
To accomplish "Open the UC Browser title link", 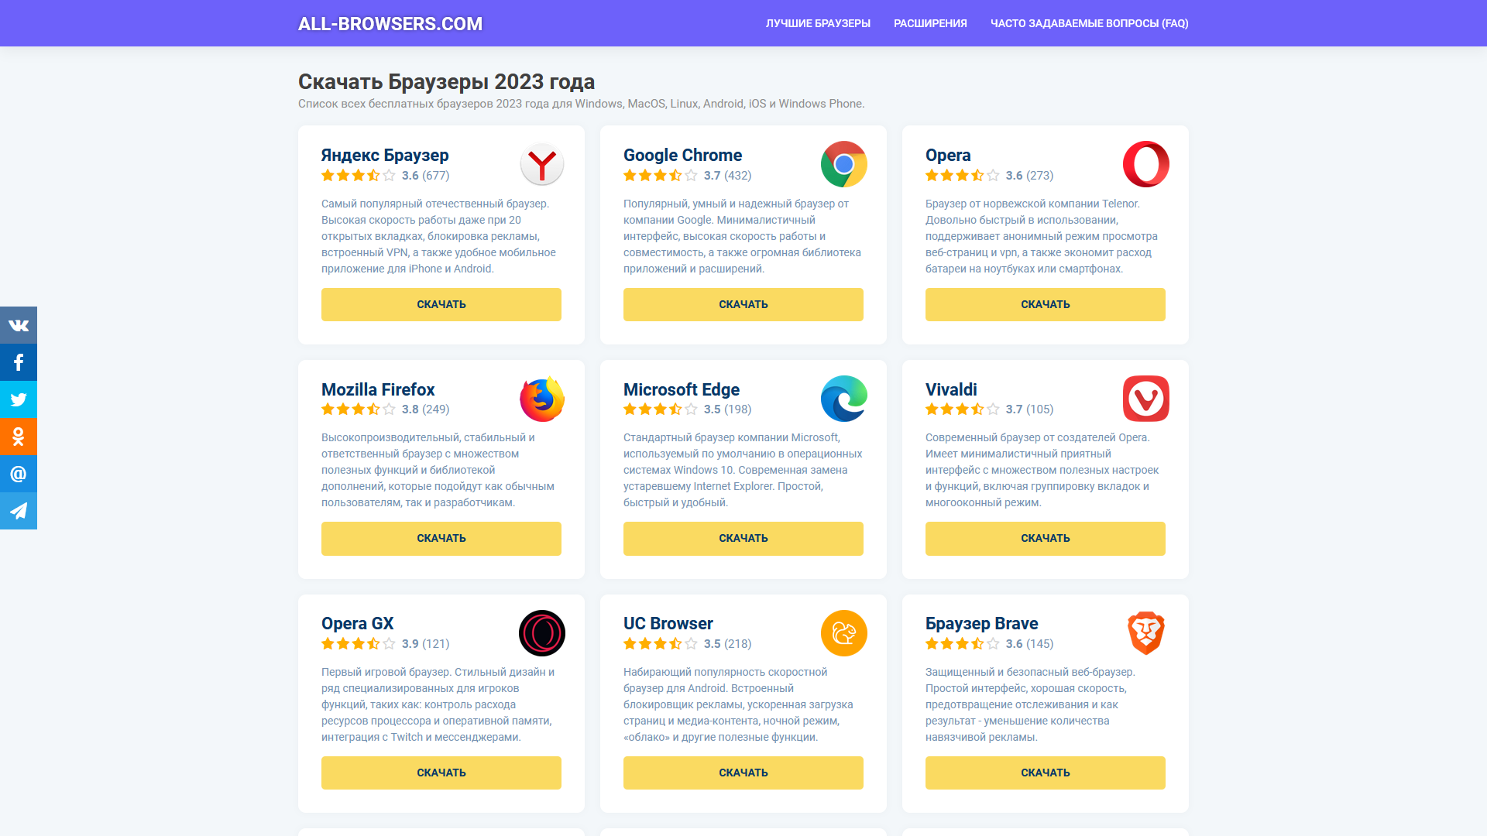I will pyautogui.click(x=668, y=623).
